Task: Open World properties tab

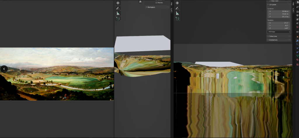Action: click(x=297, y=27)
